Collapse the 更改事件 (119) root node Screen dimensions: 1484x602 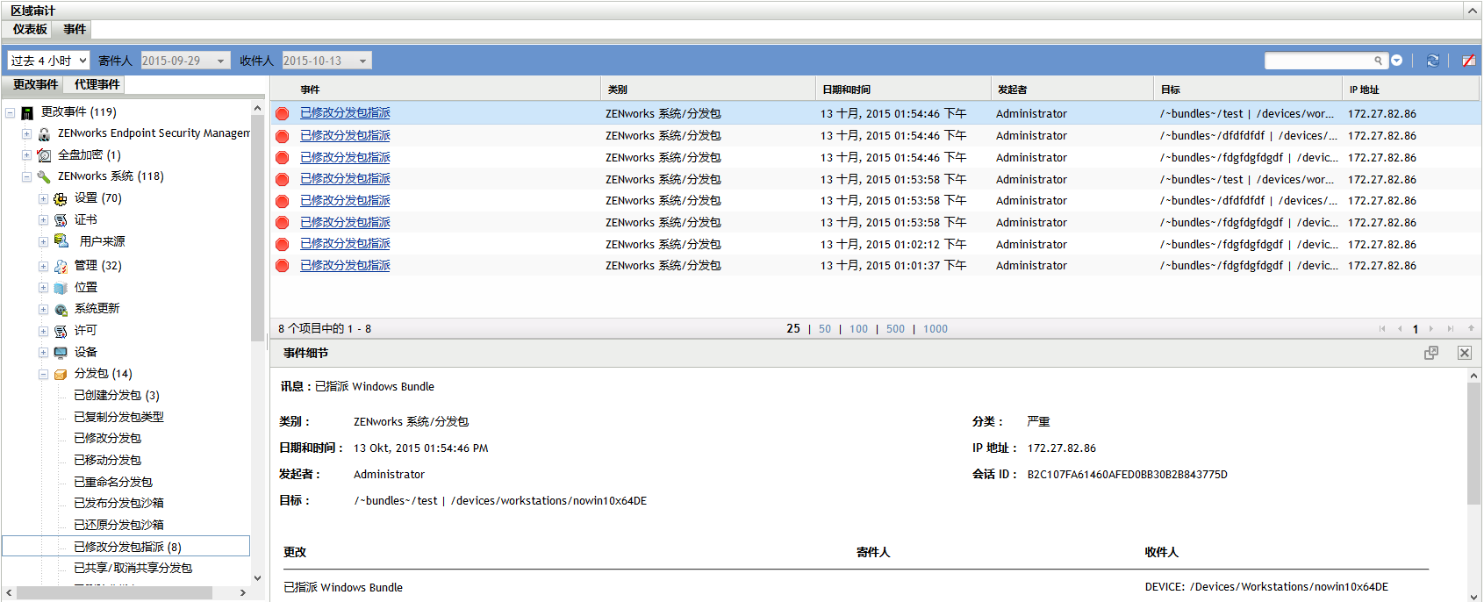click(11, 112)
